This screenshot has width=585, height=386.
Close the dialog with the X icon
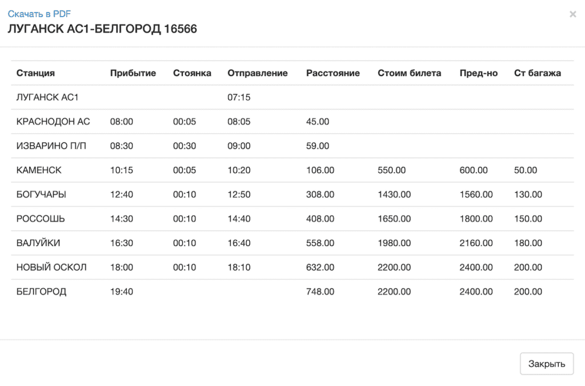[572, 14]
